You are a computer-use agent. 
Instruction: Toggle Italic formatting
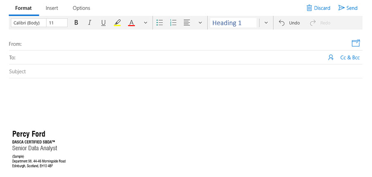coord(90,23)
